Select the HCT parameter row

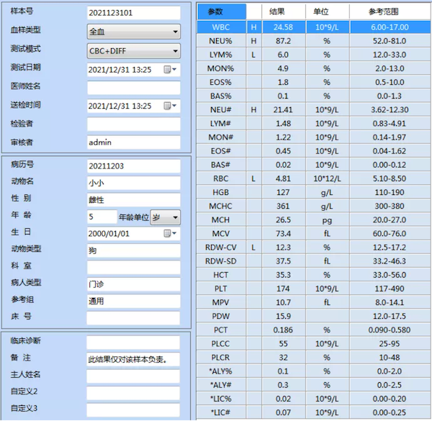coord(313,275)
